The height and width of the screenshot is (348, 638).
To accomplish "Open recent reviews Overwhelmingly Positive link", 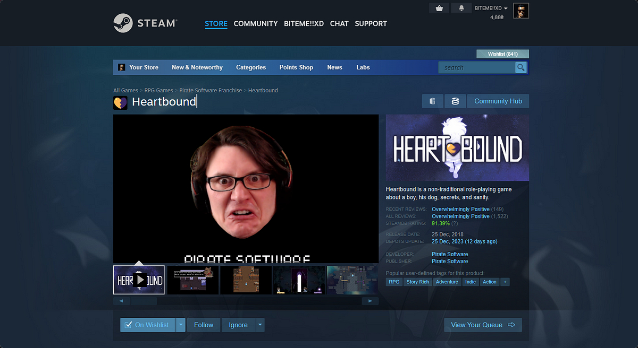I will pos(460,209).
